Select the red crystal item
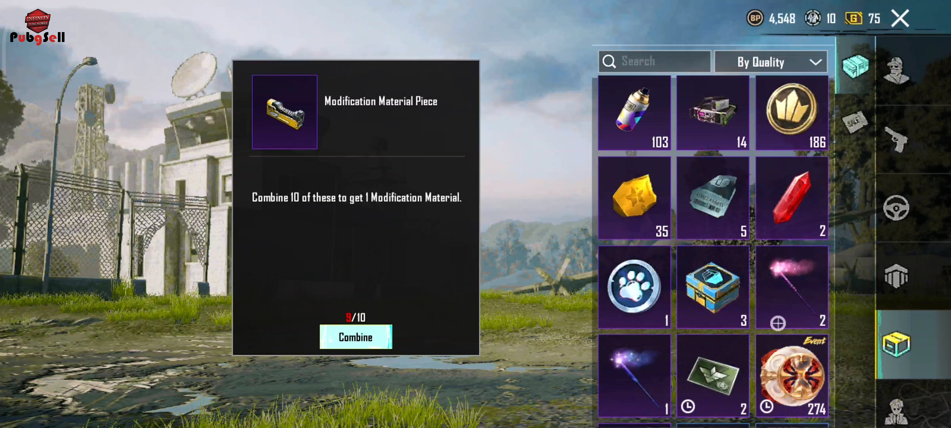Viewport: 951px width, 428px height. pos(792,198)
